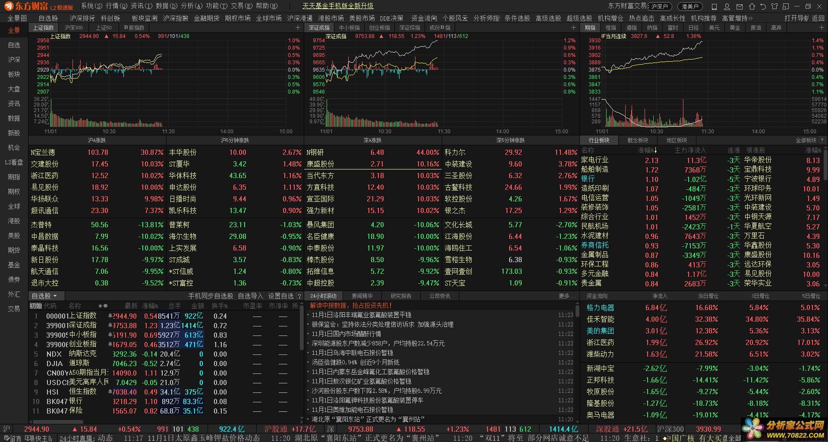Switch to the 地区板块 tab
This screenshot has width=828, height=442.
click(677, 140)
